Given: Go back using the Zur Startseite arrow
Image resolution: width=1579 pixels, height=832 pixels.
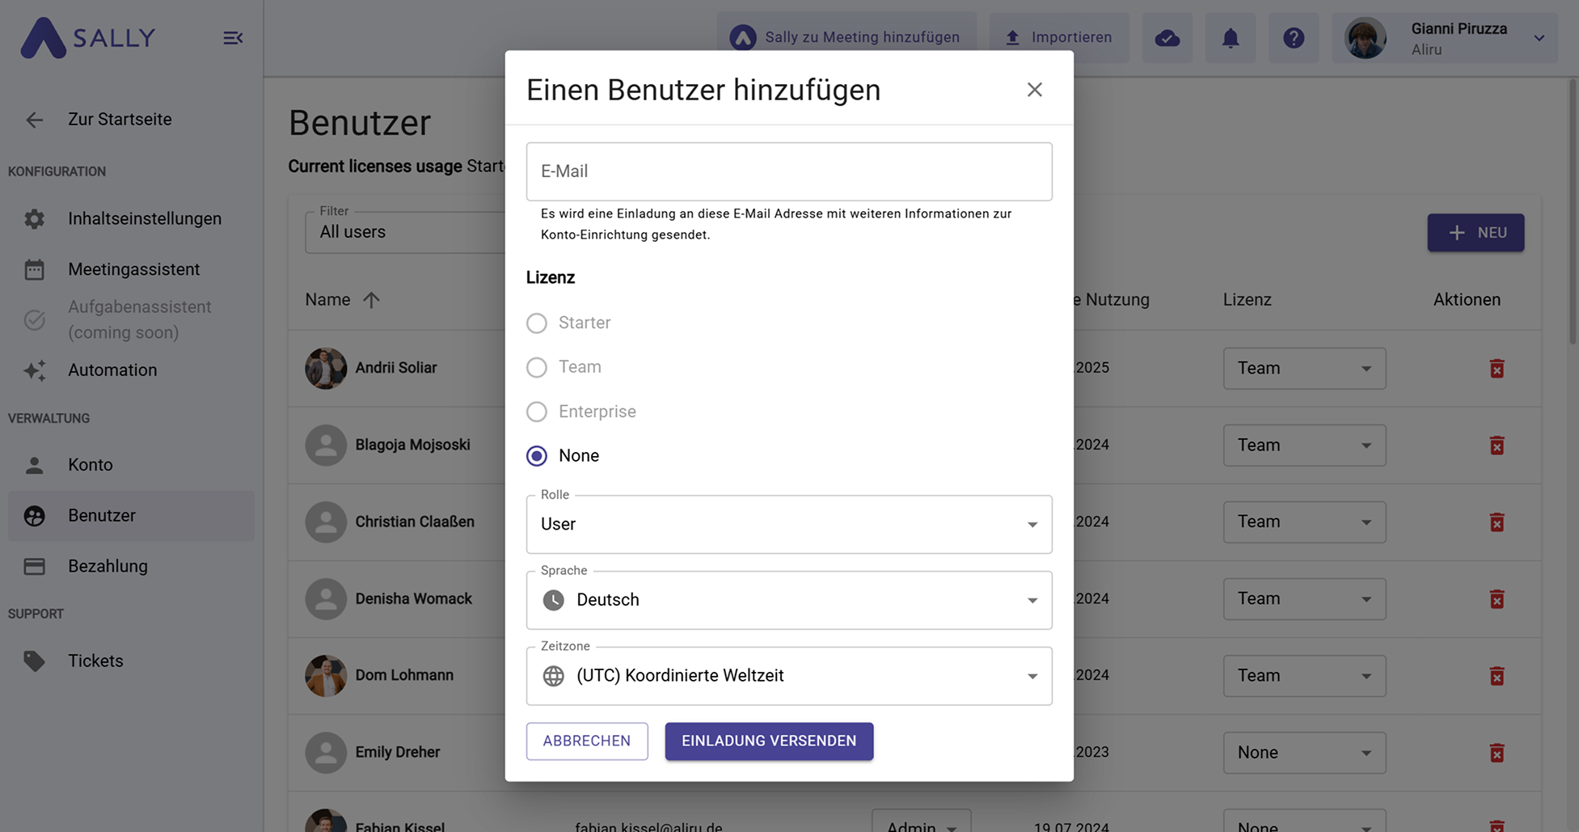Looking at the screenshot, I should tap(34, 120).
